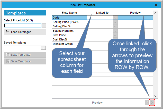Show the previous preview row arrow
Screen dimensions: 163x109
pyautogui.click(x=147, y=103)
